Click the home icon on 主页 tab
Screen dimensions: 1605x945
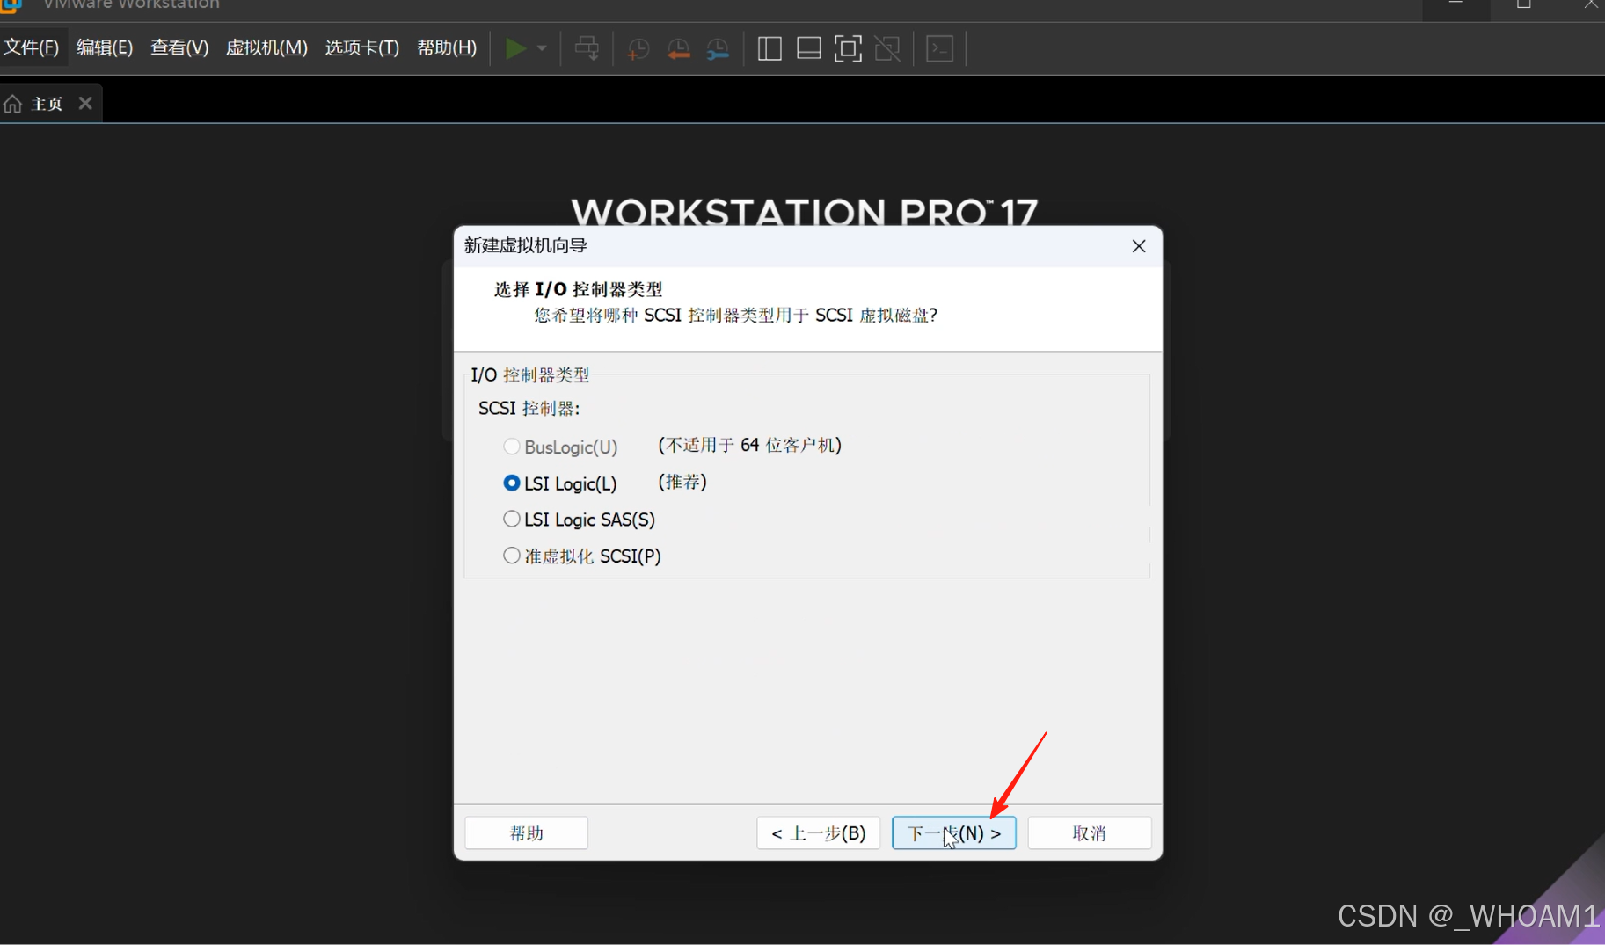(13, 104)
